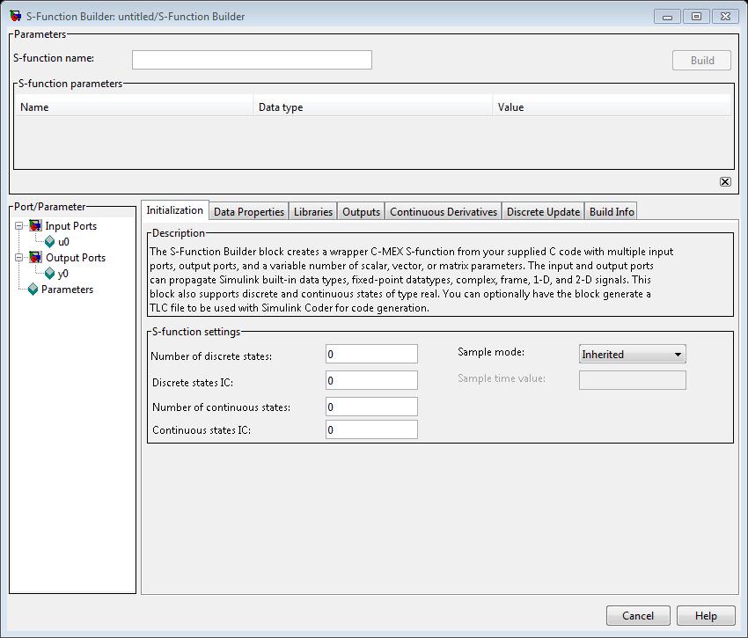
Task: Click the Parameters diamond icon
Action: point(33,290)
